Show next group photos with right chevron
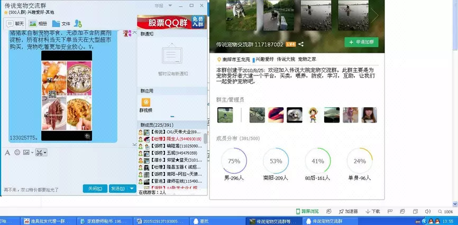458x225 pixels. click(x=374, y=15)
